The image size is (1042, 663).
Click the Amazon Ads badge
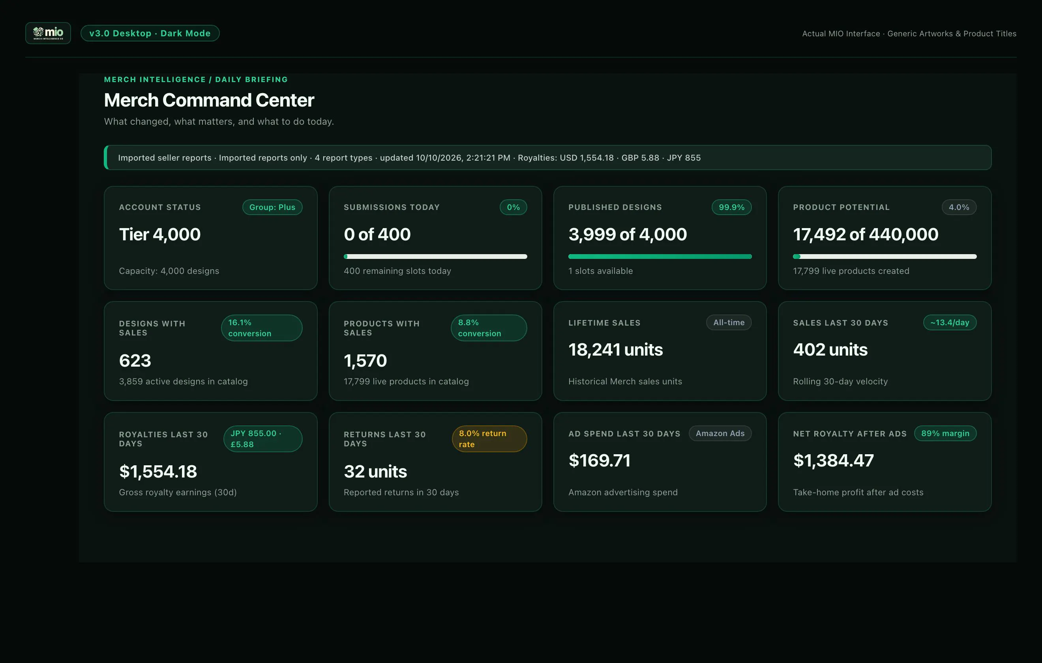[720, 433]
